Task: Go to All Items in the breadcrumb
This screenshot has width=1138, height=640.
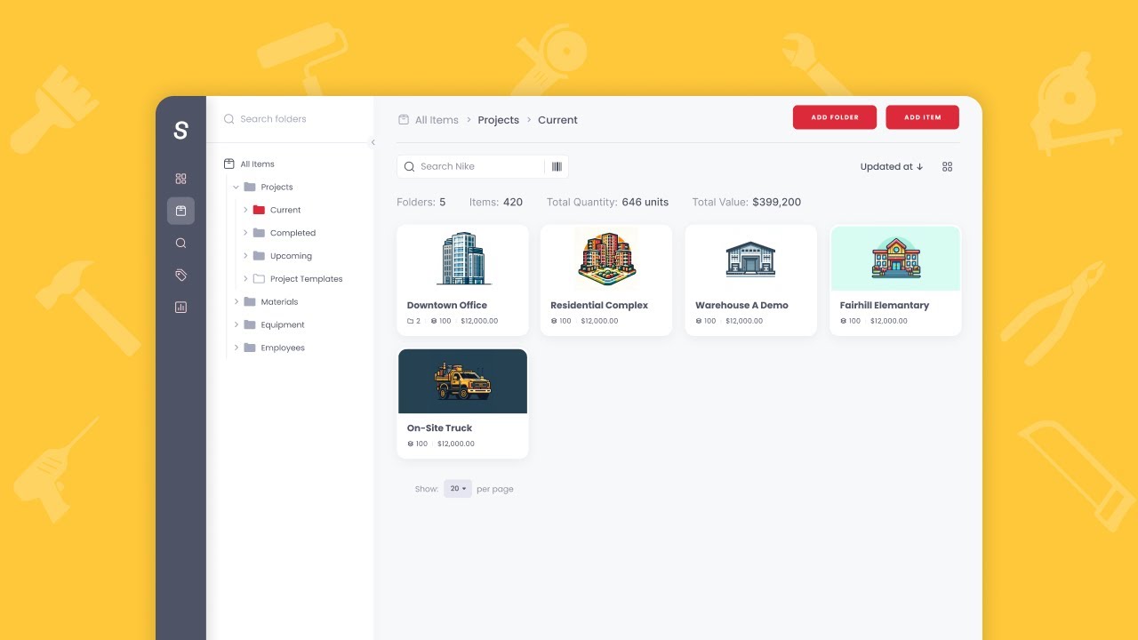Action: click(437, 120)
